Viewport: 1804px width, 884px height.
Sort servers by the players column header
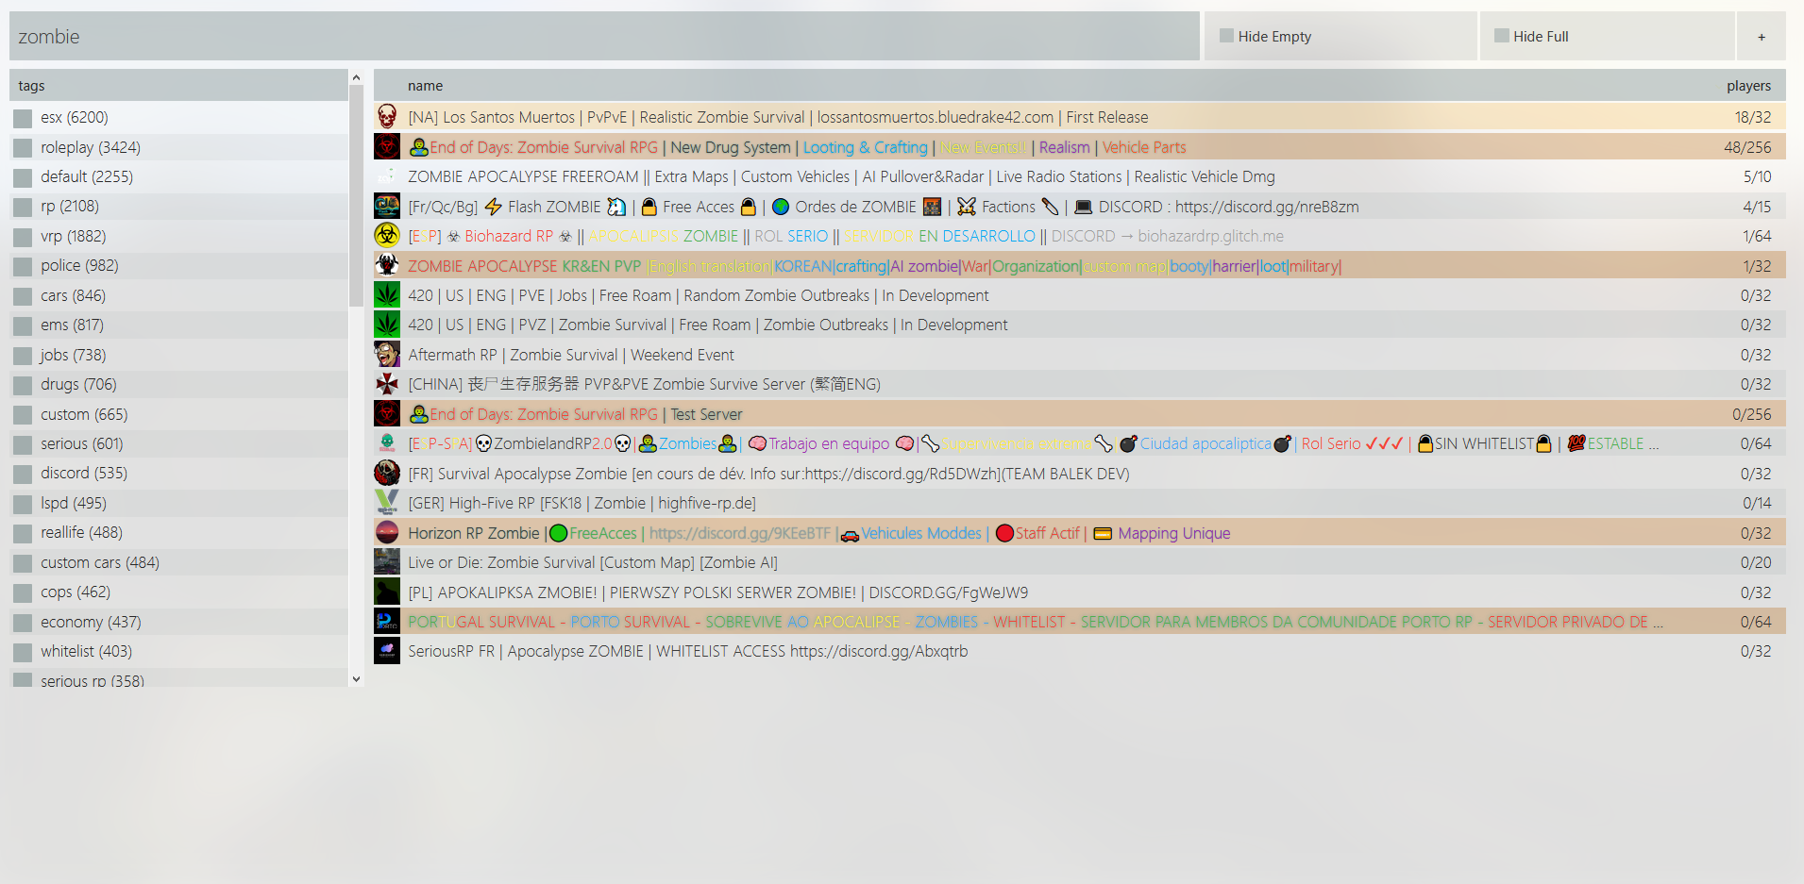click(x=1748, y=86)
